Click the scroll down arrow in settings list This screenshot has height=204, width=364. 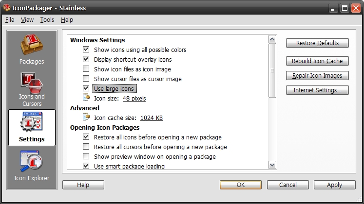point(272,165)
